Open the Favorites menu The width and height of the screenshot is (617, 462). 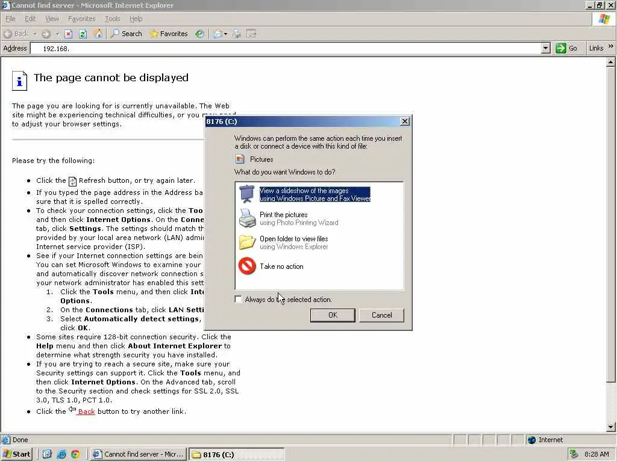[81, 19]
